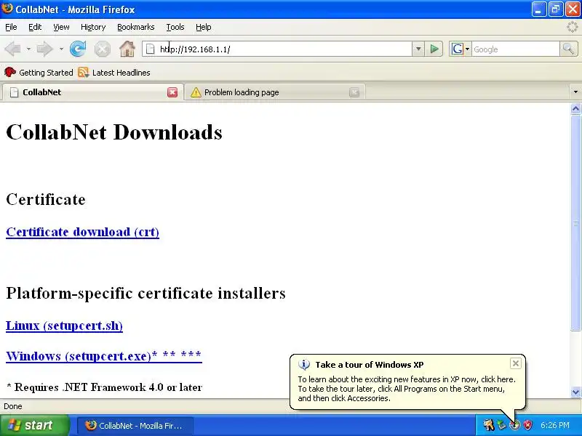This screenshot has height=436, width=582.
Task: Click the Safely Remove Hardware tray icon
Action: tap(501, 425)
